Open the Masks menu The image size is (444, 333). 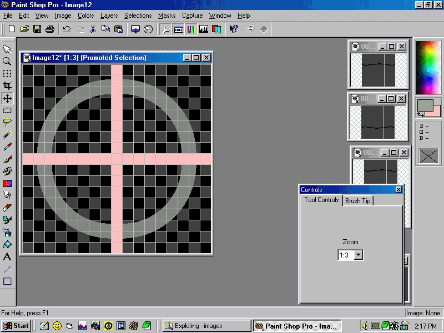(167, 16)
